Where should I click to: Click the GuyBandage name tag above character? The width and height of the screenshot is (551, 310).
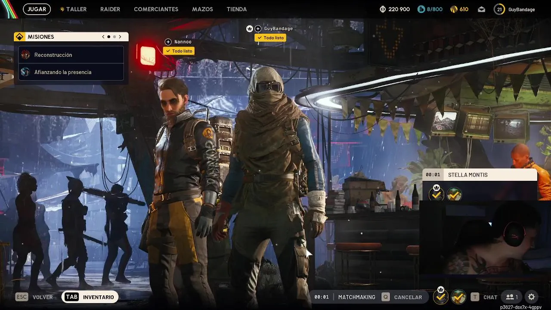pos(279,28)
